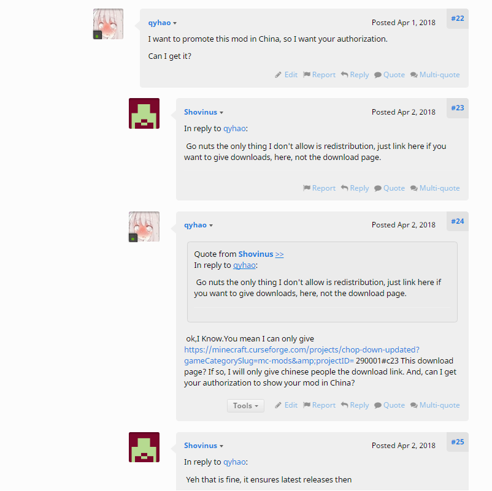Click the Report flag icon on post #22
Image resolution: width=492 pixels, height=491 pixels.
307,75
